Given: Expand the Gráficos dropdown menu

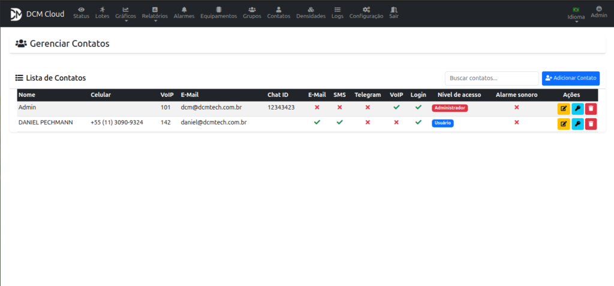Looking at the screenshot, I should (x=125, y=13).
